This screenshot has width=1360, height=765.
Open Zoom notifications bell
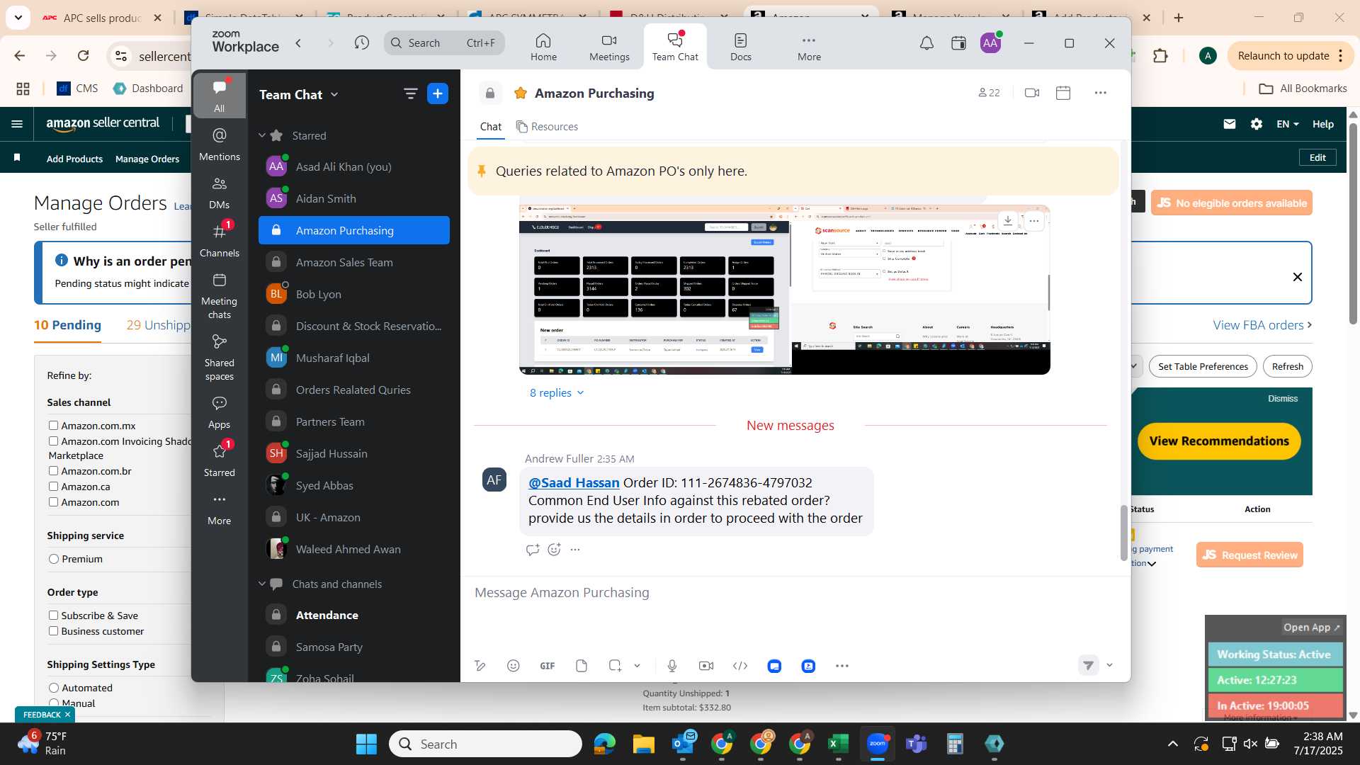click(x=926, y=43)
